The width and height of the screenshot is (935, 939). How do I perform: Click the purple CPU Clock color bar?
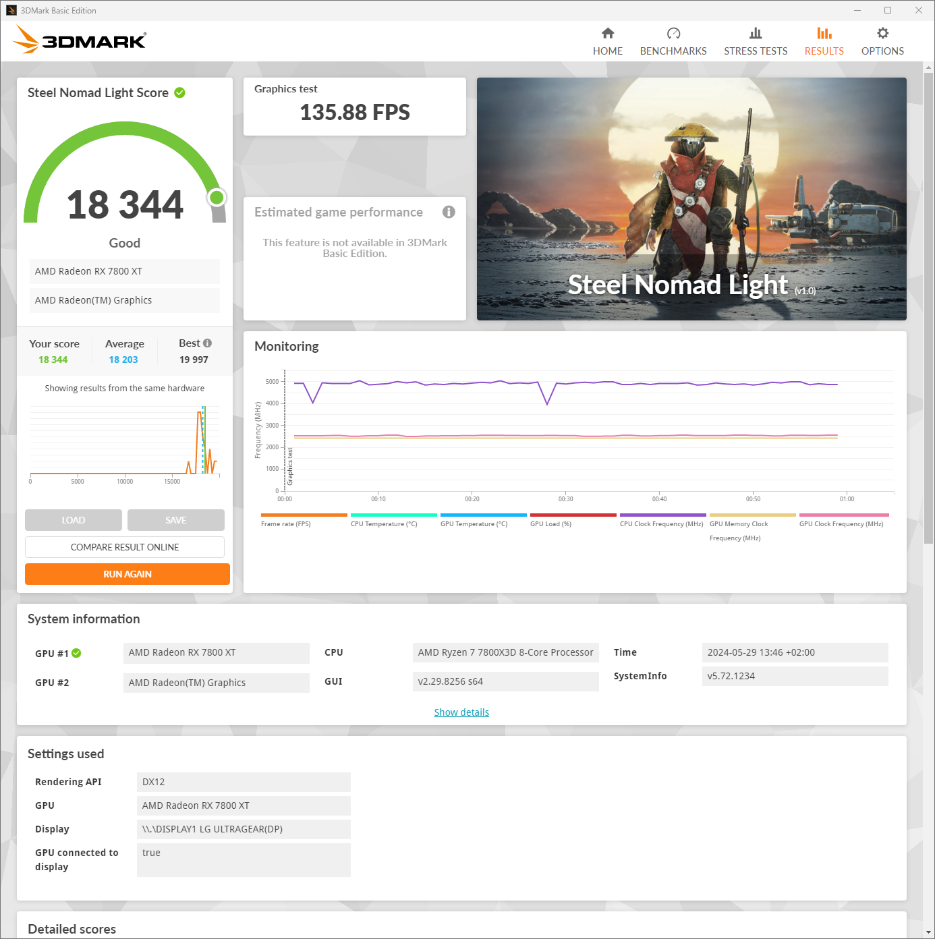click(663, 515)
